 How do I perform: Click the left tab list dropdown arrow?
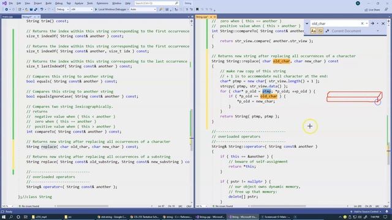click(189, 16)
